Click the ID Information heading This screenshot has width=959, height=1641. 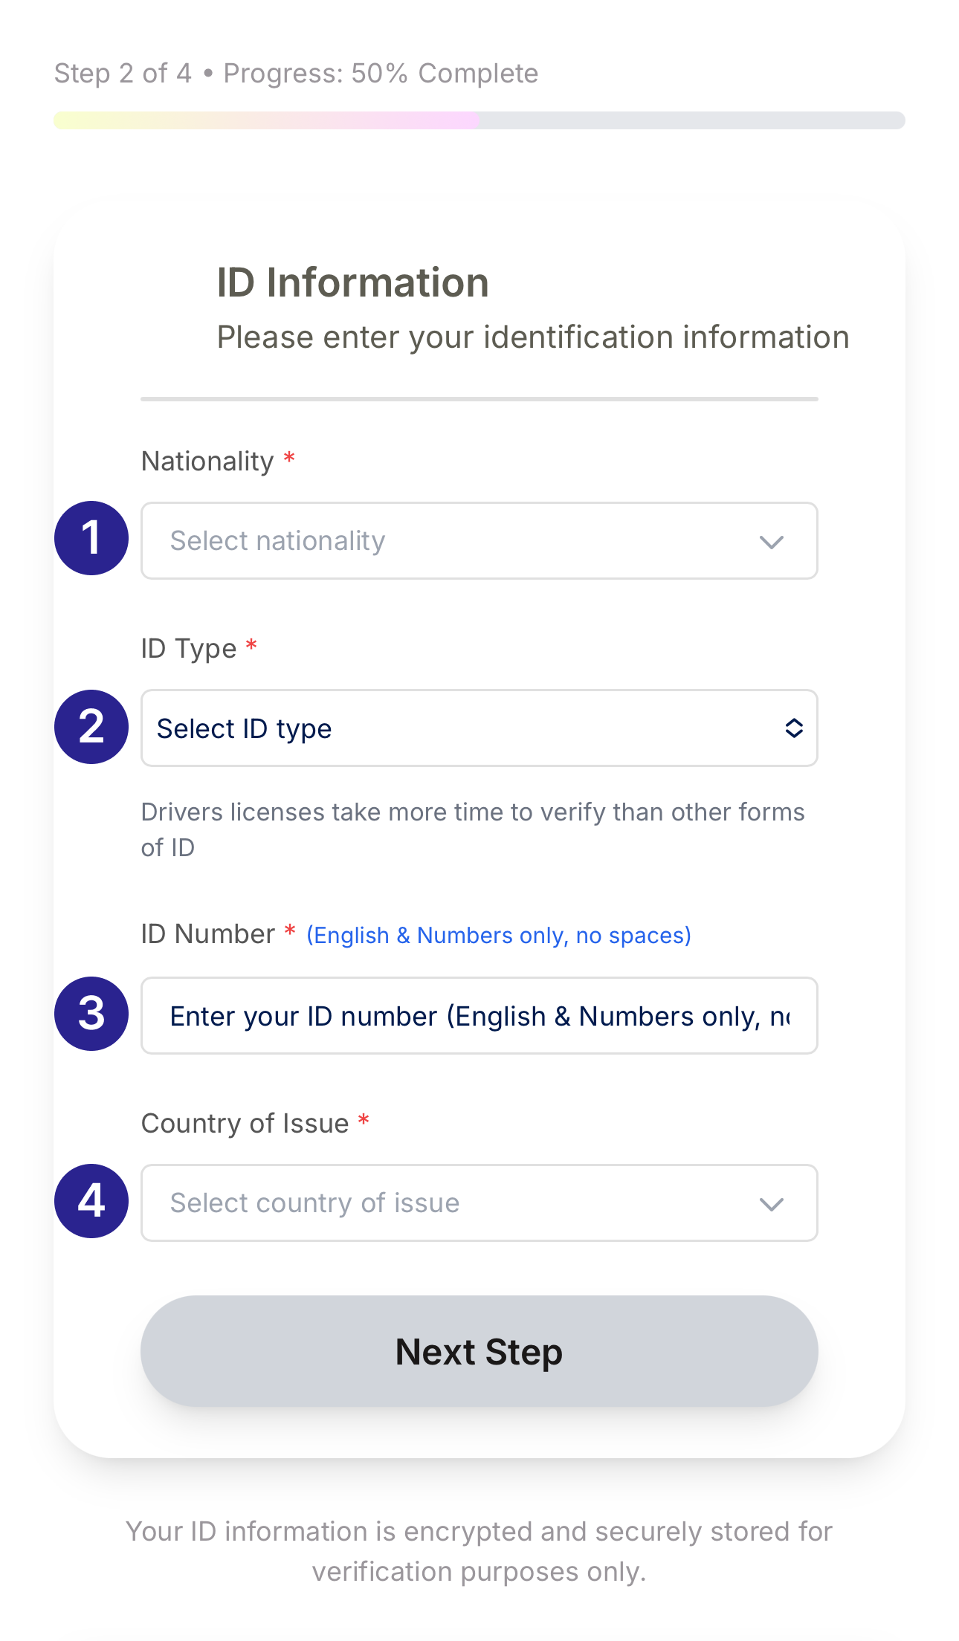(x=352, y=283)
